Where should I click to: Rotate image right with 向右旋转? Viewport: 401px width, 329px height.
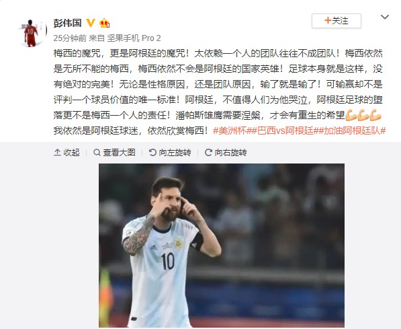pyautogui.click(x=226, y=153)
